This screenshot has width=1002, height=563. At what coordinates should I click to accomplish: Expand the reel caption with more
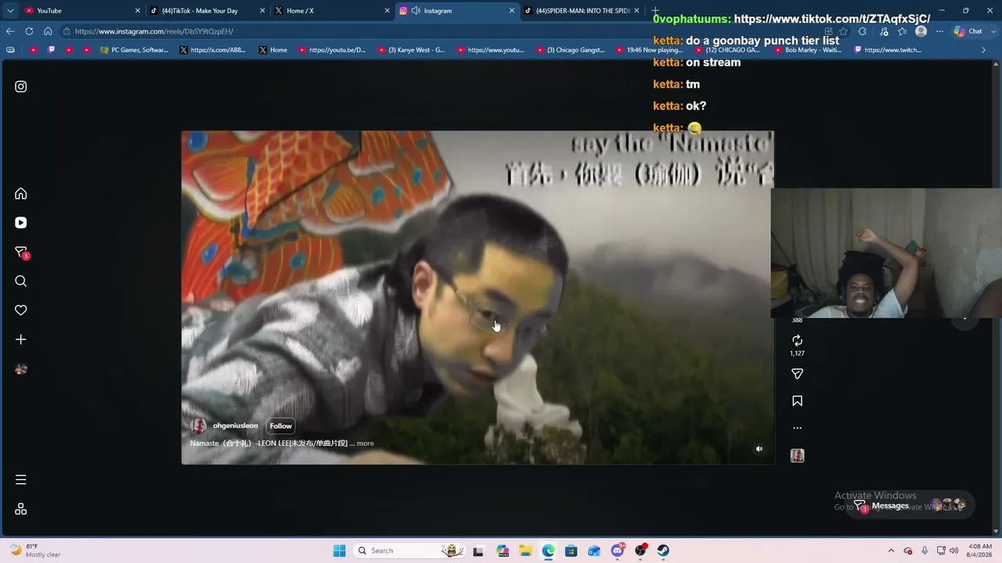(x=365, y=443)
